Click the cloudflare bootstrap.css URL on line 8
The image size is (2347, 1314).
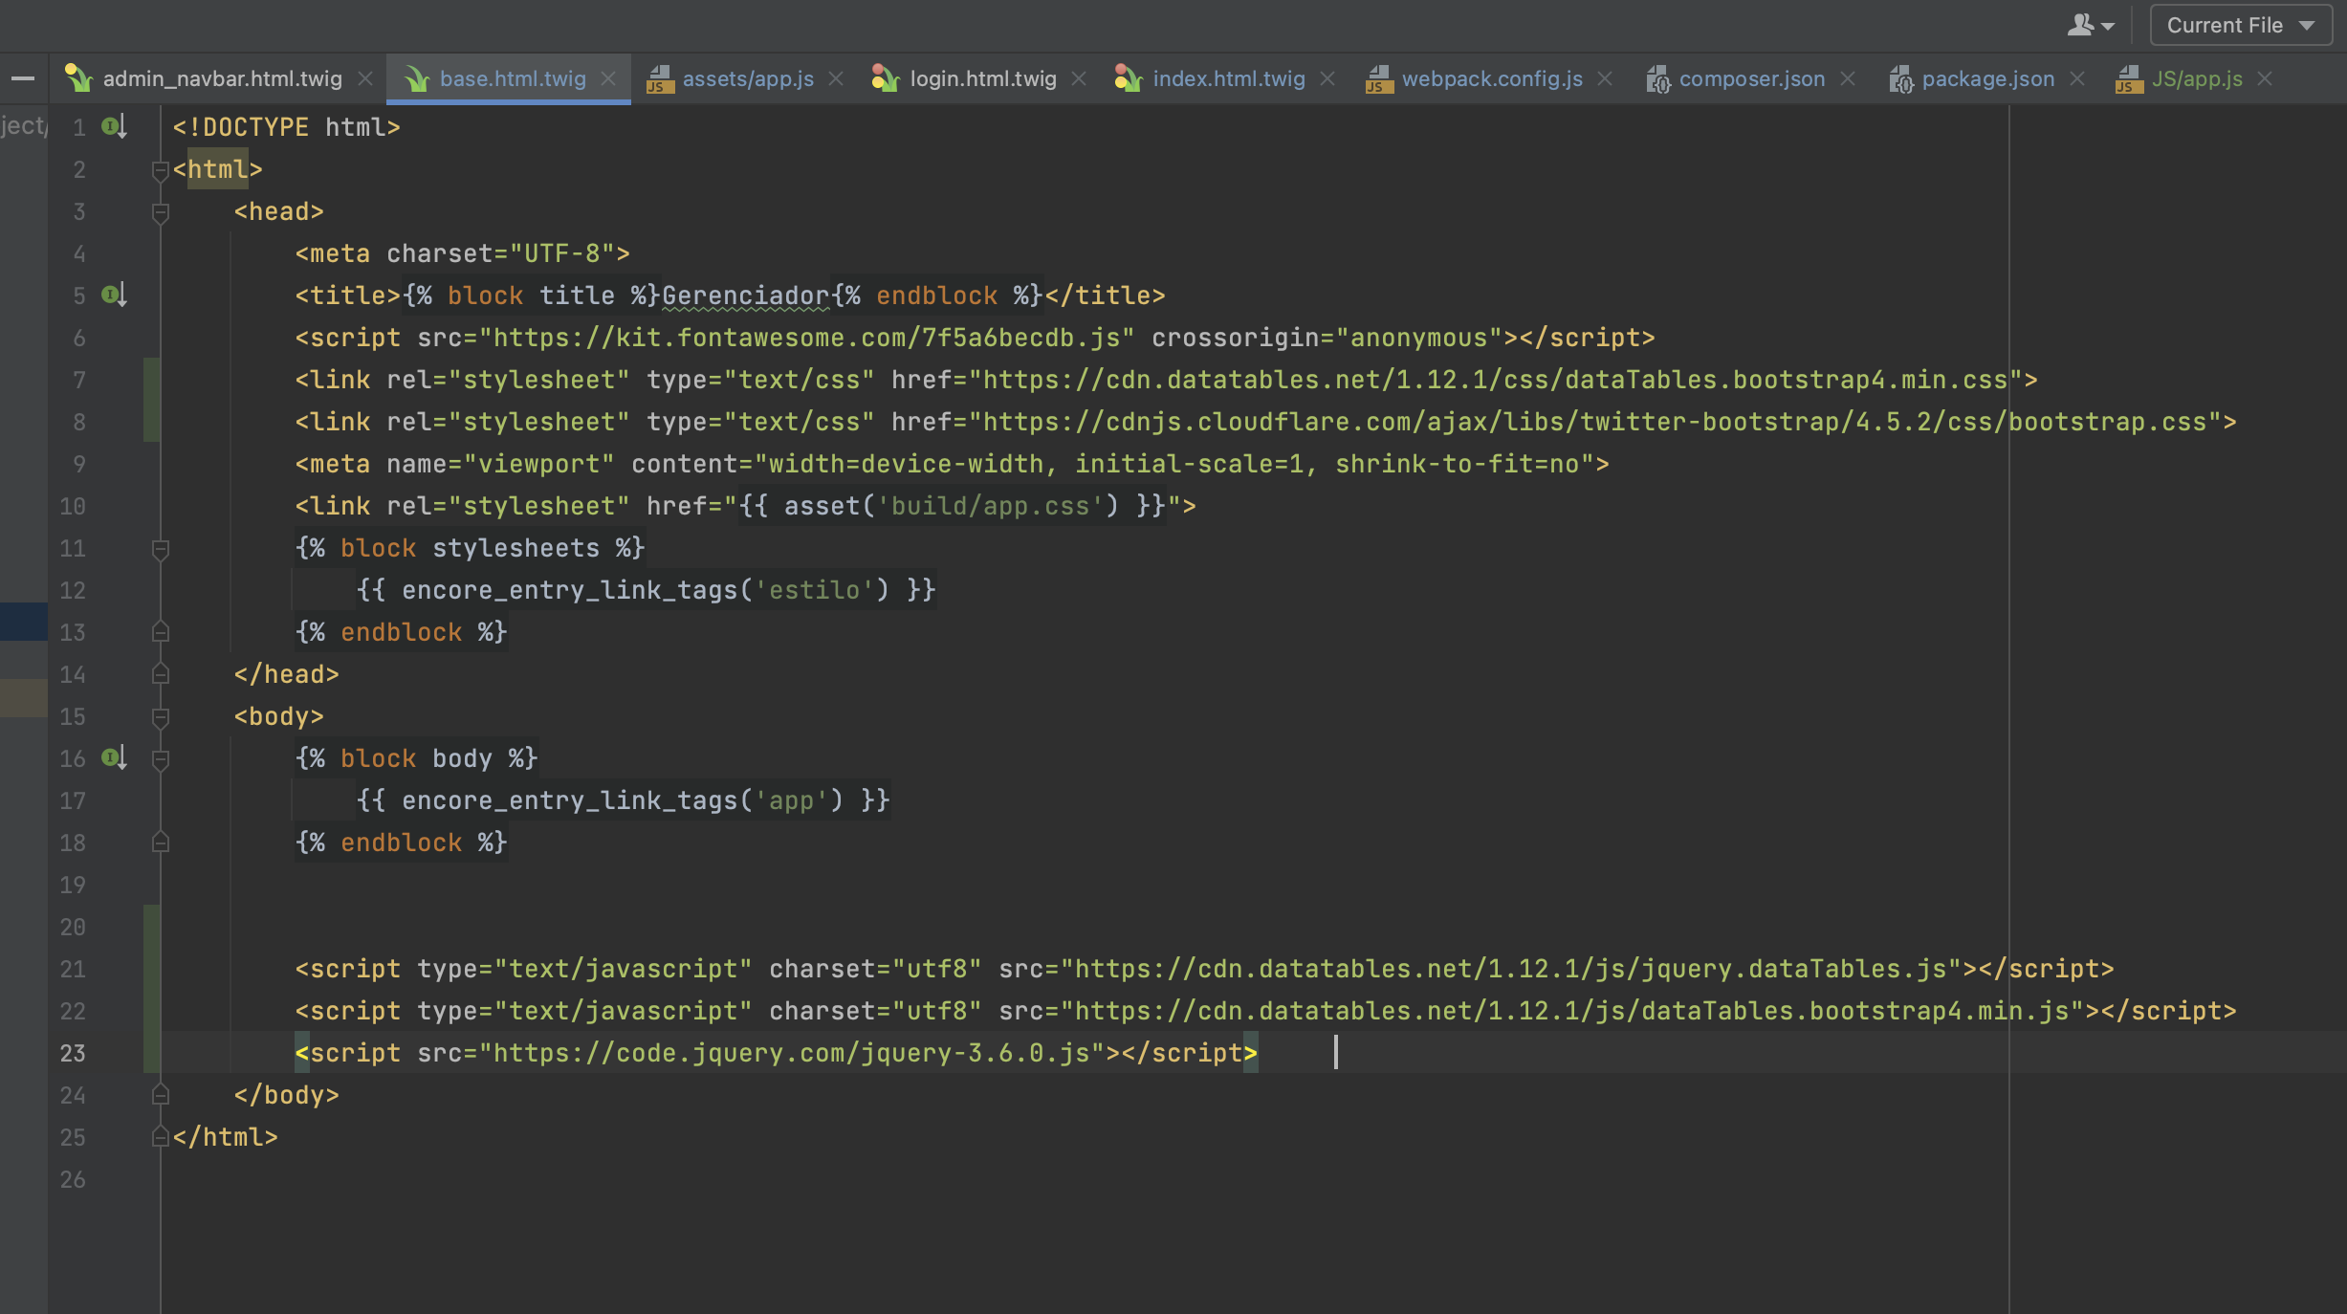click(1594, 422)
